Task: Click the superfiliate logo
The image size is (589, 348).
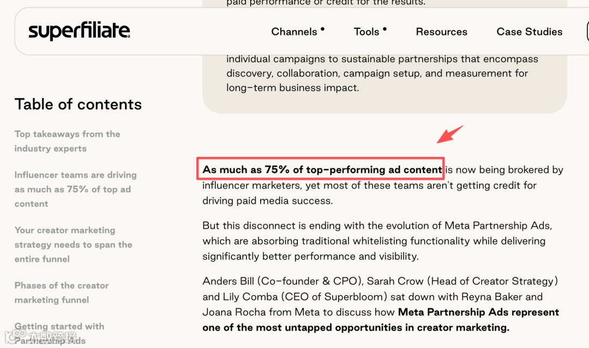Action: click(x=79, y=32)
